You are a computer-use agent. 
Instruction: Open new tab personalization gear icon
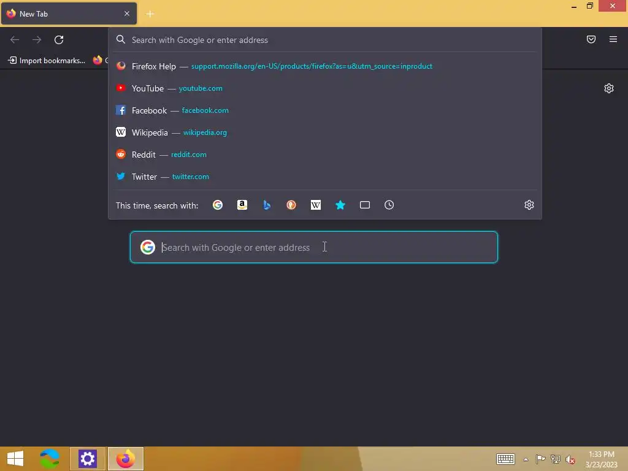[609, 88]
